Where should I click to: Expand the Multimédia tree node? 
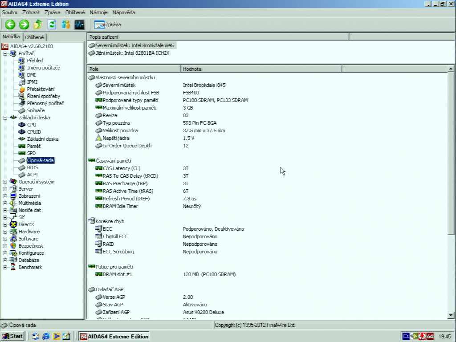5,203
